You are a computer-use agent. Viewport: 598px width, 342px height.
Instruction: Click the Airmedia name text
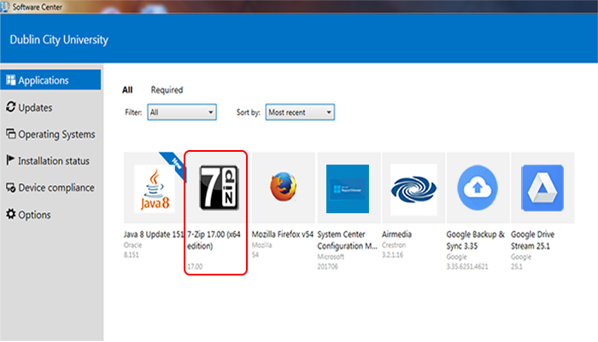pos(396,235)
